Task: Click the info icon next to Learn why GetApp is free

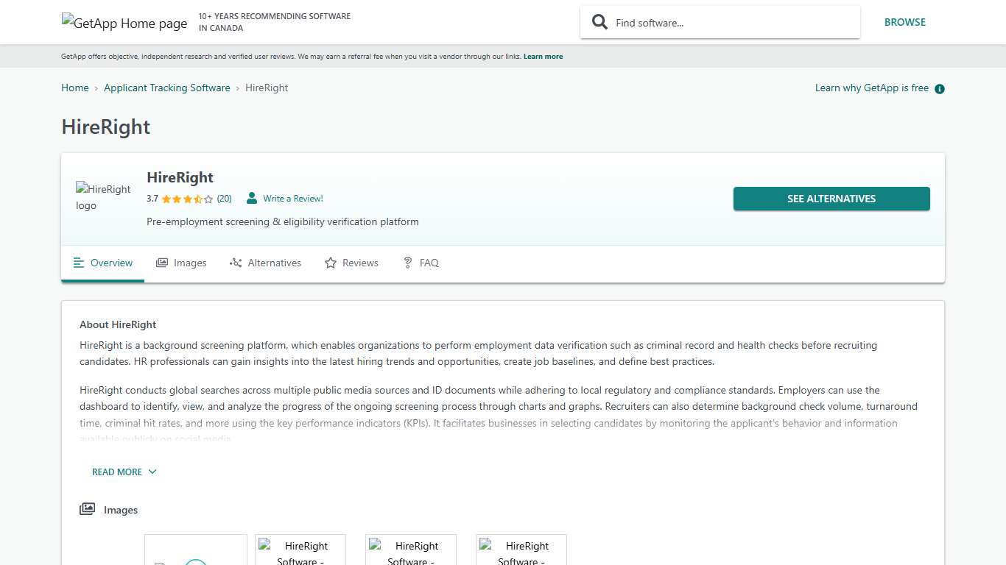Action: [x=939, y=88]
